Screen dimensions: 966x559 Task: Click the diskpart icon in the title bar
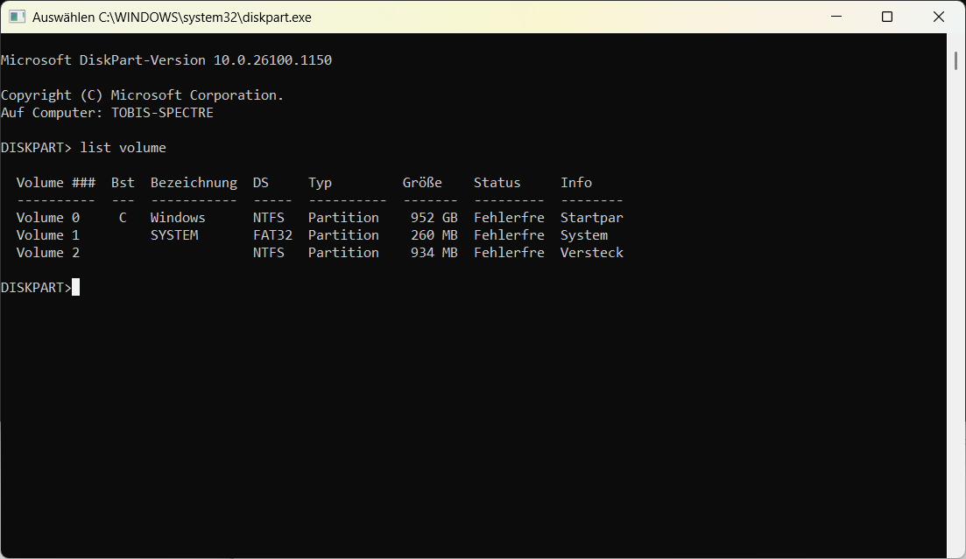(x=18, y=17)
